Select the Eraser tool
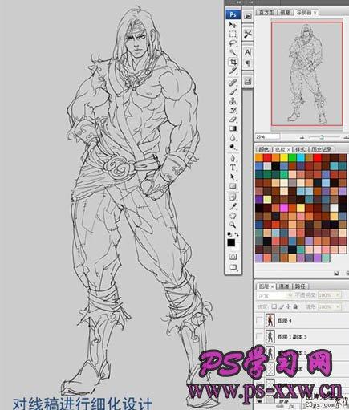349x410 pixels. pyautogui.click(x=233, y=120)
